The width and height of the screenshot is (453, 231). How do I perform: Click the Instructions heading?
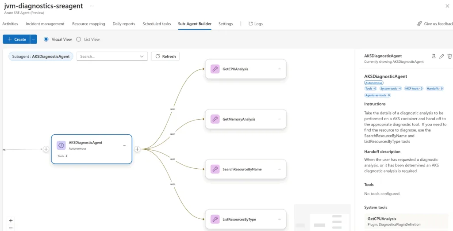(375, 104)
